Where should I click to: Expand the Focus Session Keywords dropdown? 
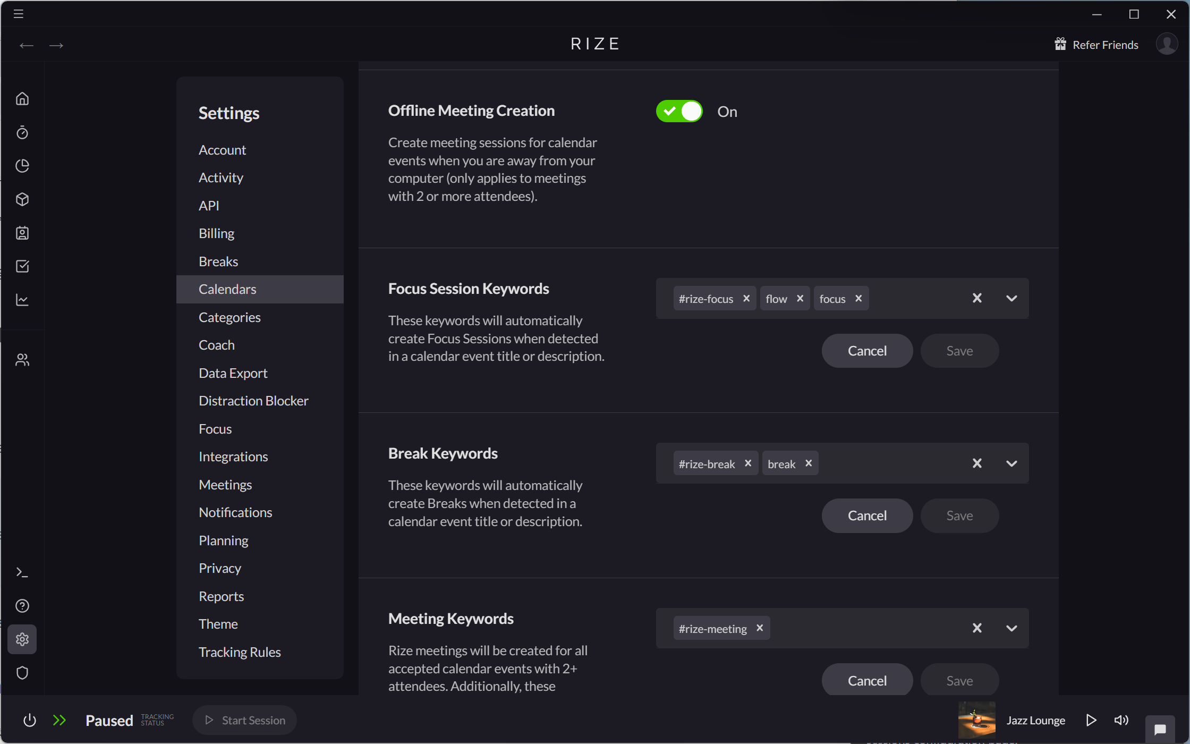[x=1011, y=298]
